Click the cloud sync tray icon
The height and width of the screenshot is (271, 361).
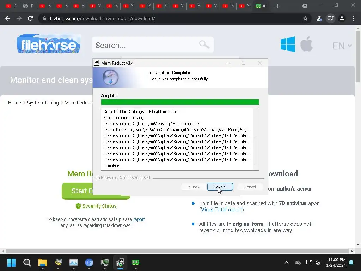(x=298, y=263)
